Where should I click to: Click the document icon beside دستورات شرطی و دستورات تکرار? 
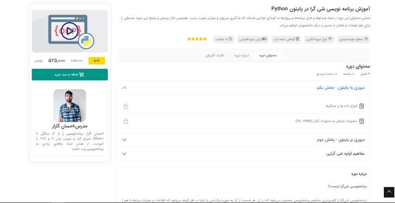[x=362, y=121]
